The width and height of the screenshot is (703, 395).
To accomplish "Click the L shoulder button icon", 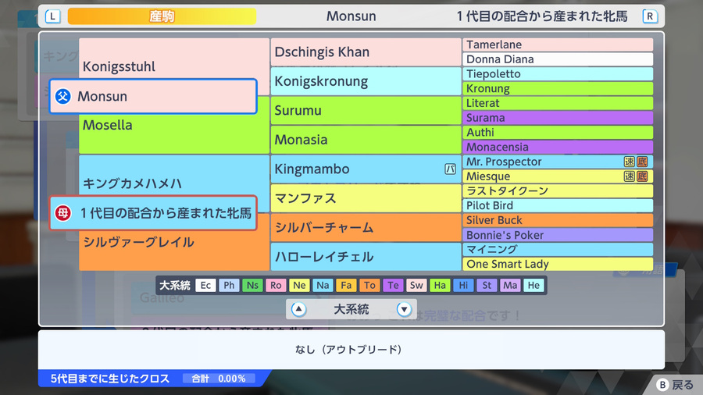I will coord(52,16).
